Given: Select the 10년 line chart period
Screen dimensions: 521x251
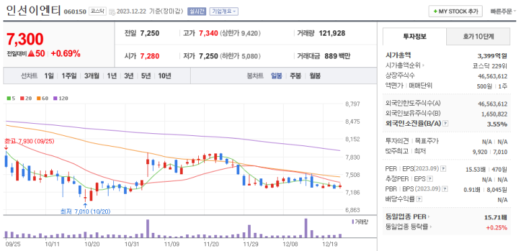Looking at the screenshot, I should (x=164, y=76).
